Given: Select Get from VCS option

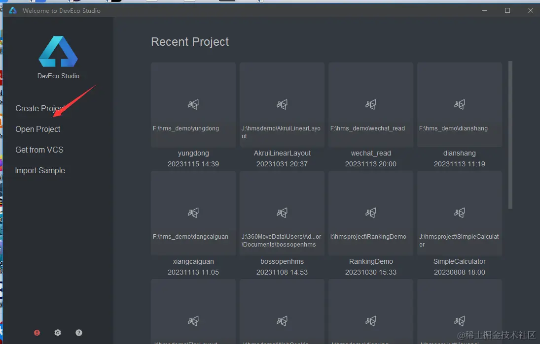Looking at the screenshot, I should (x=39, y=150).
